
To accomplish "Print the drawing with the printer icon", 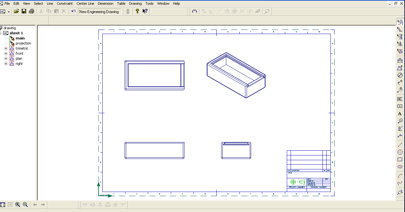I will click(x=31, y=11).
